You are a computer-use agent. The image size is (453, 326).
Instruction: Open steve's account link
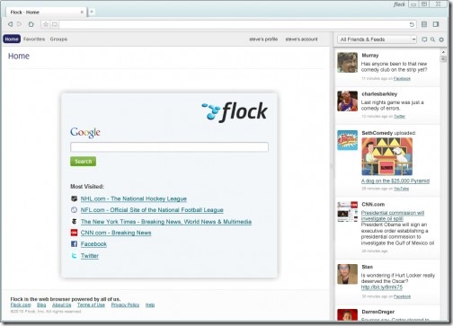(x=301, y=40)
